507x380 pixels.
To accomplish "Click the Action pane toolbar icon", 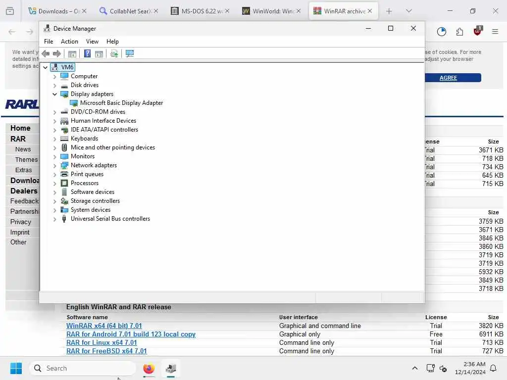I will click(99, 53).
